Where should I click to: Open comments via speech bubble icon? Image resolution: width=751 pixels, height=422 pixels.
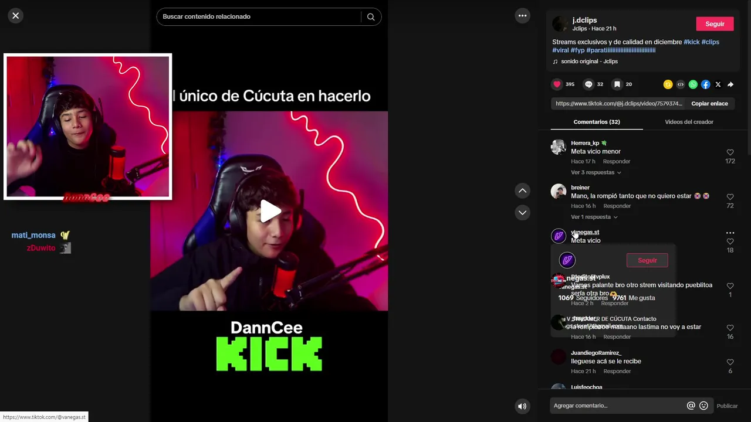(588, 84)
